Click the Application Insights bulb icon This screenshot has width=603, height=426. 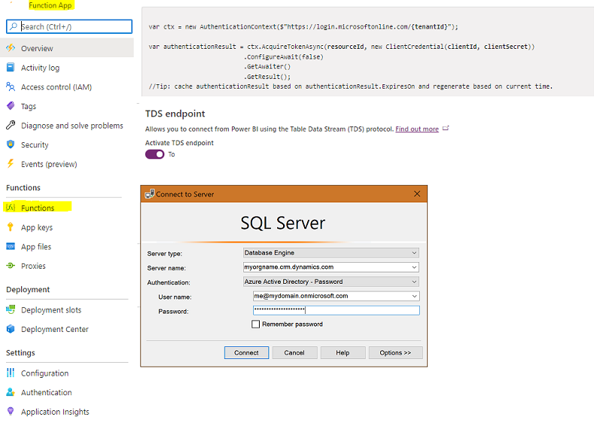click(11, 412)
